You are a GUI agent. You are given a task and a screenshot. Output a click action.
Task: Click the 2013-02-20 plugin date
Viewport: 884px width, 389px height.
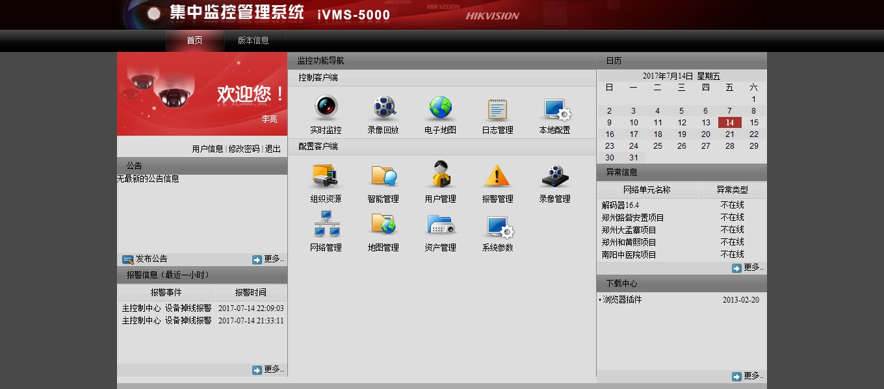741,300
